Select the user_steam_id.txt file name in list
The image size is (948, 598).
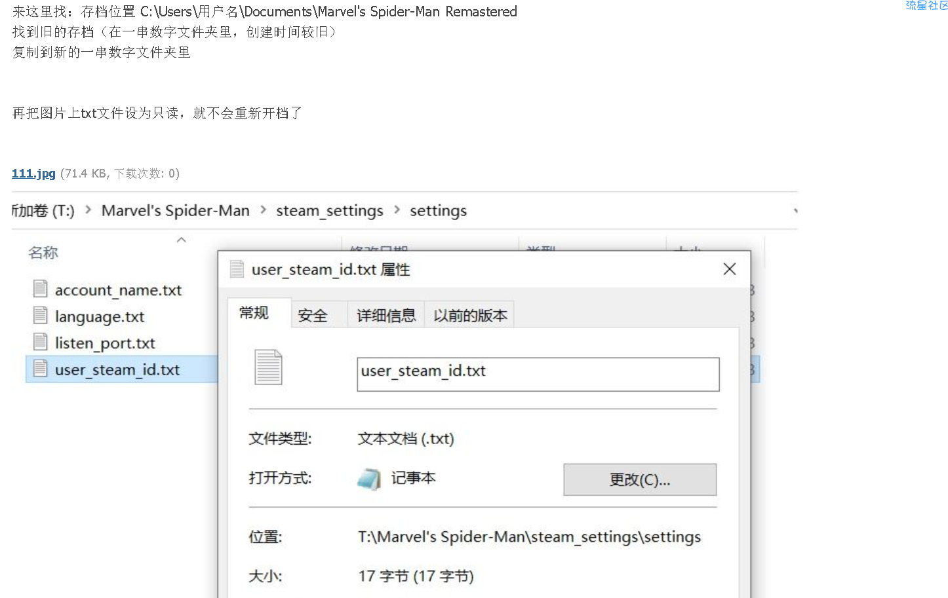pyautogui.click(x=117, y=370)
